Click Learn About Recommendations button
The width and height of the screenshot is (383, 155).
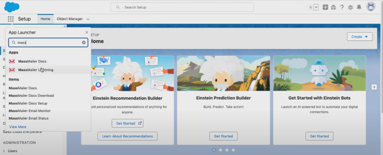point(128,136)
